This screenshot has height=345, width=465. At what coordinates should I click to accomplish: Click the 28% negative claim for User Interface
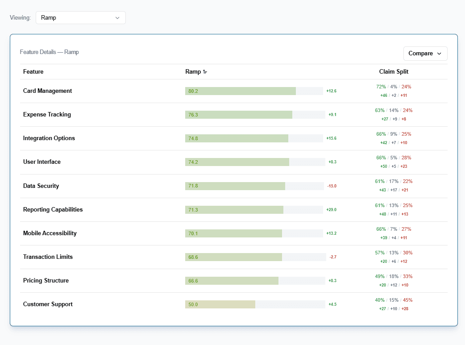406,158
